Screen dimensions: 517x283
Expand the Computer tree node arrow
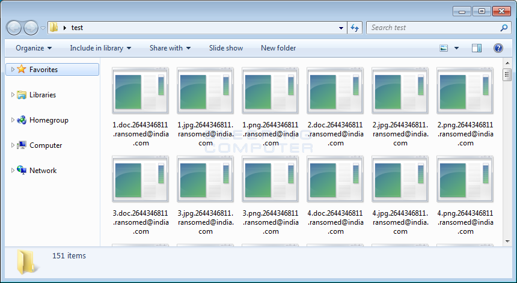pos(13,145)
